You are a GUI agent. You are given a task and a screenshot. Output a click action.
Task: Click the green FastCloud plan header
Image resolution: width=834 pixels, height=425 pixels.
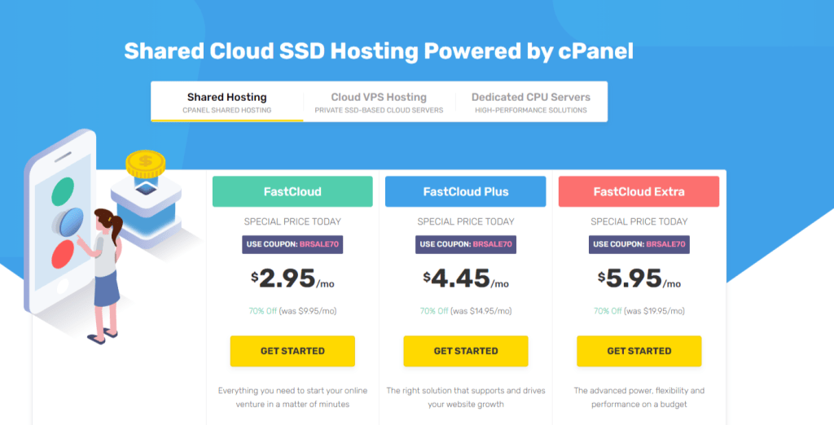pos(292,191)
